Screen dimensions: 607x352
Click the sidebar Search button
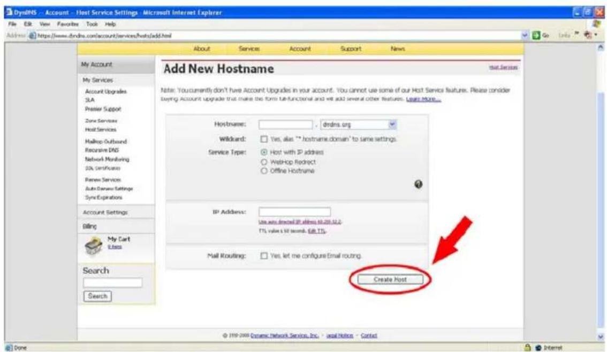tap(97, 296)
